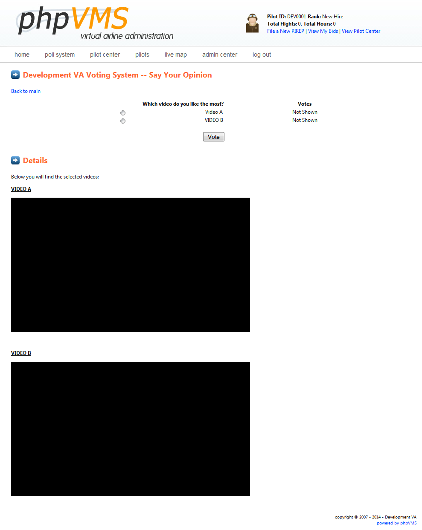The height and width of the screenshot is (530, 422).
Task: Click log out in navigation
Action: (262, 55)
